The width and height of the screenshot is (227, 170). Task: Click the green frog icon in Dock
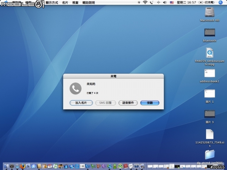(x=120, y=166)
